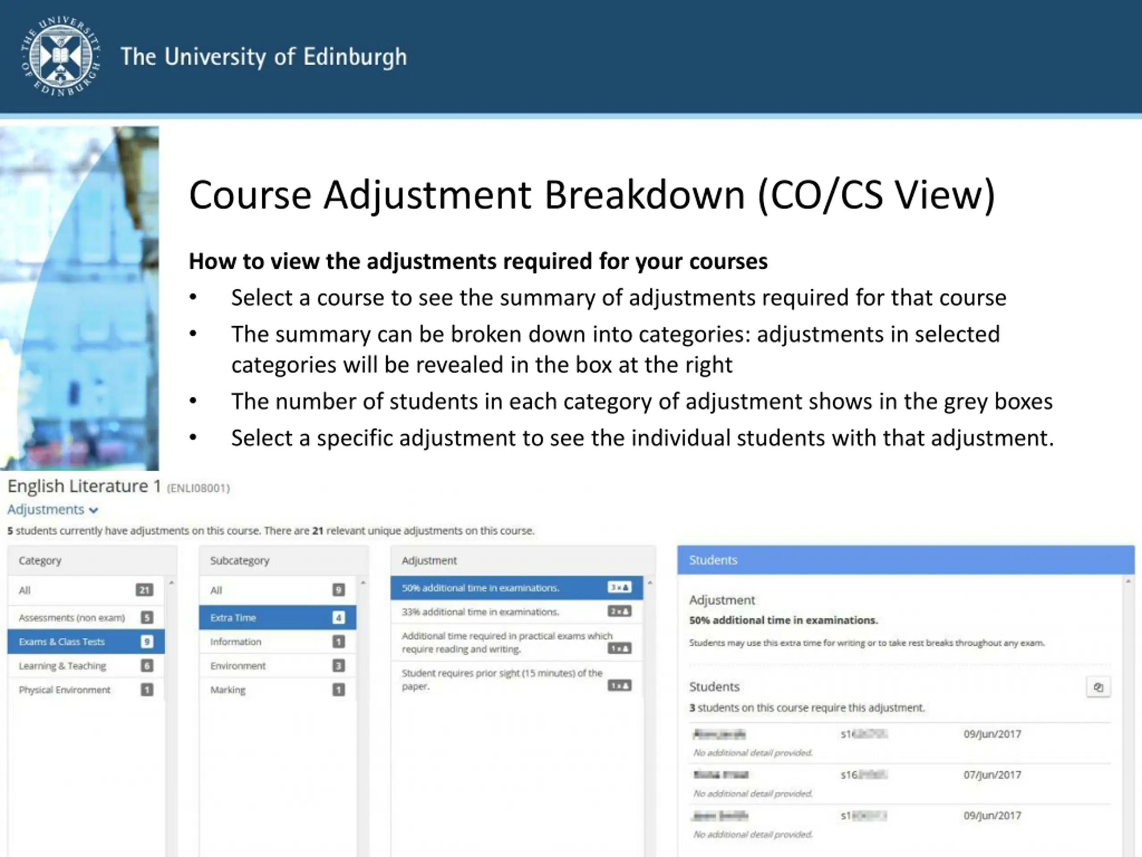The width and height of the screenshot is (1142, 857).
Task: Select Physical Environment category
Action: [x=86, y=690]
